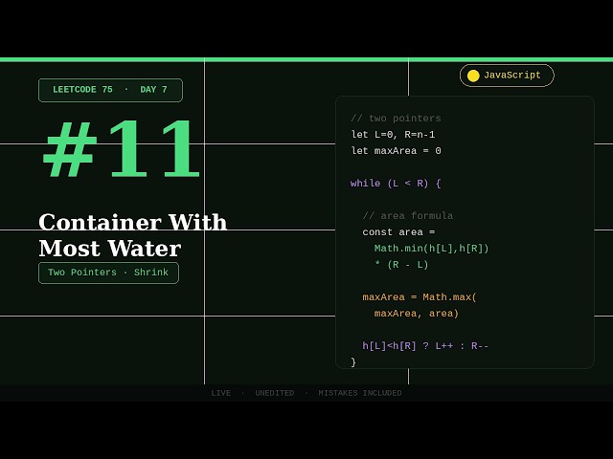Click the line "maxArea, area)"

click(417, 314)
